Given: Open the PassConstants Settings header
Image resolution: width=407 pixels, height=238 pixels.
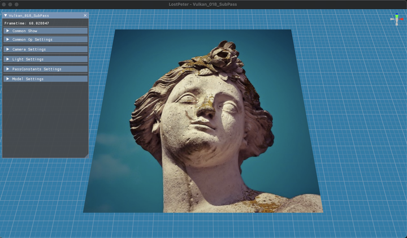Looking at the screenshot, I should point(45,69).
